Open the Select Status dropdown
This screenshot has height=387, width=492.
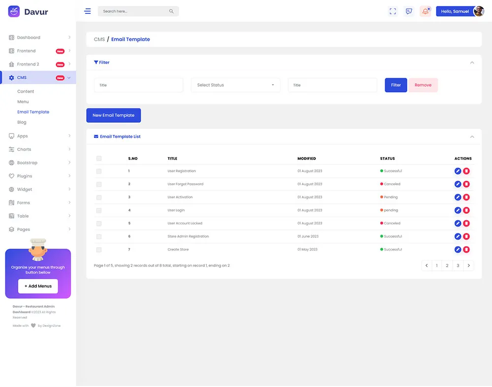tap(235, 85)
